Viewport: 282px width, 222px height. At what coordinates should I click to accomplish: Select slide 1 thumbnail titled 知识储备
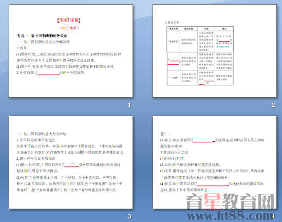[x=71, y=51]
